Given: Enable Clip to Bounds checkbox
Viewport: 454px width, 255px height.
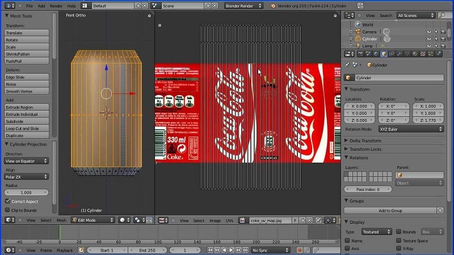Looking at the screenshot, I should [7, 210].
